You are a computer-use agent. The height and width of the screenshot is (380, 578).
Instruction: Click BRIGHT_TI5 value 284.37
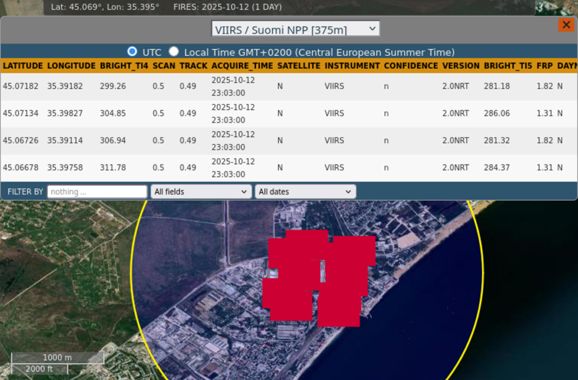(x=497, y=167)
